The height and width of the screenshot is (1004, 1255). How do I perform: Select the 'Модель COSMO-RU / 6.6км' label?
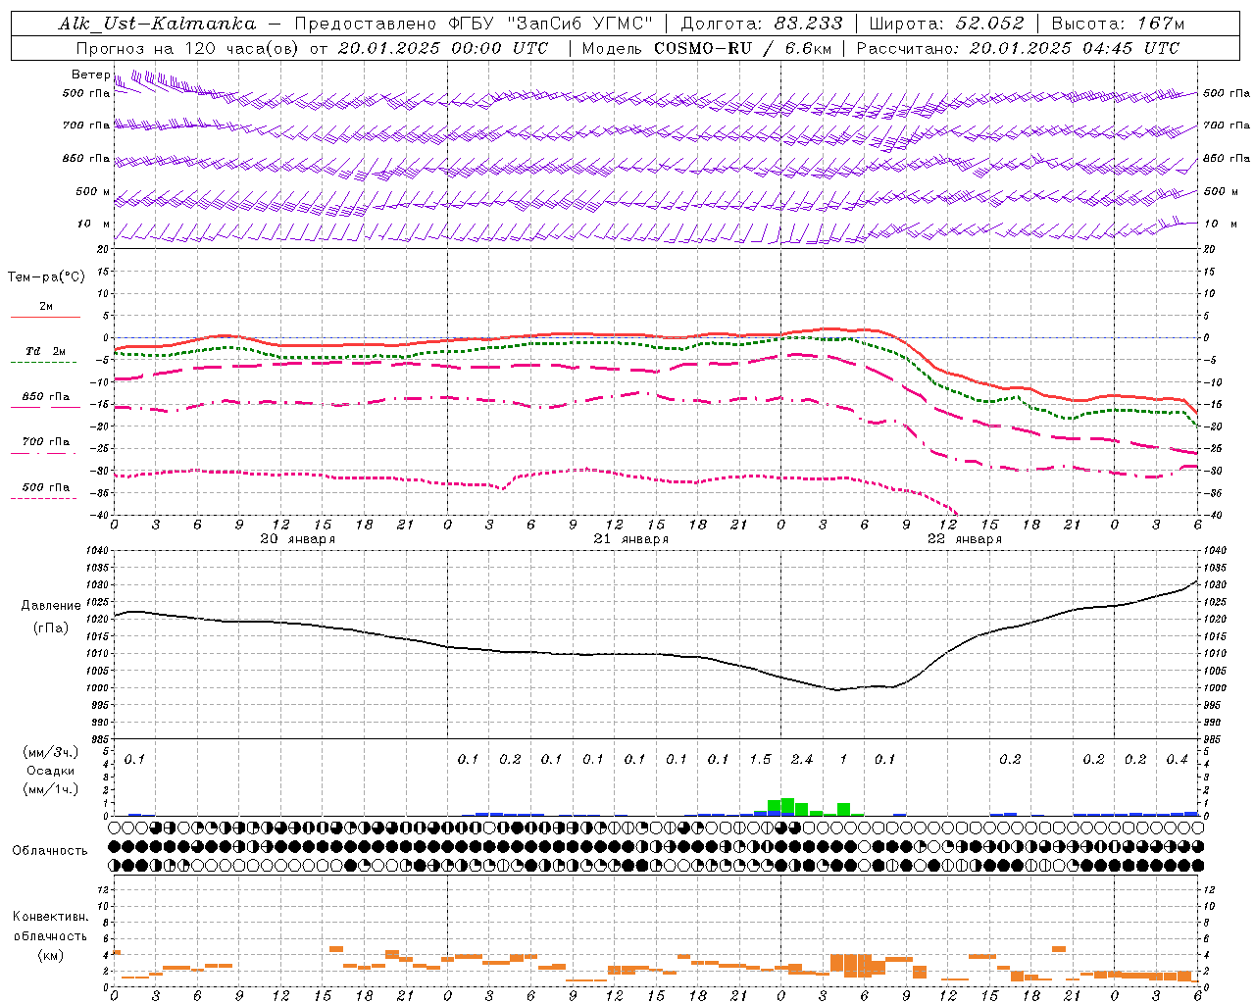(x=707, y=48)
